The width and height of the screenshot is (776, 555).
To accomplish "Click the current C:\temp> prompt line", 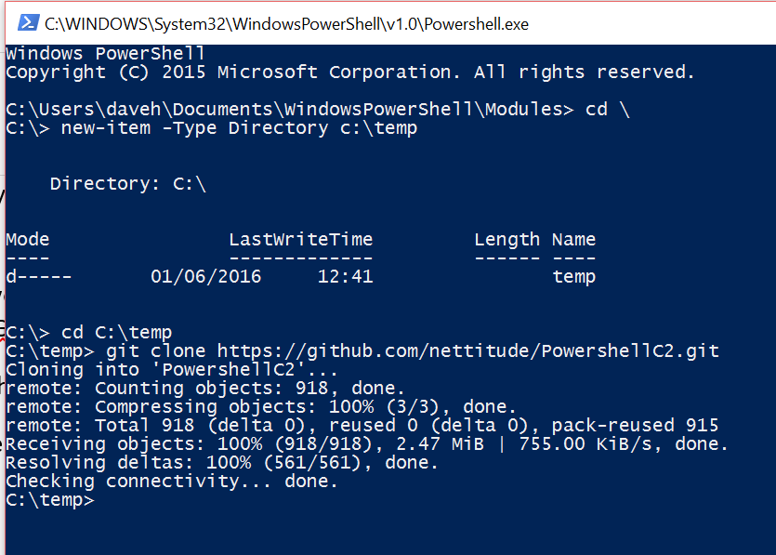I will (50, 499).
